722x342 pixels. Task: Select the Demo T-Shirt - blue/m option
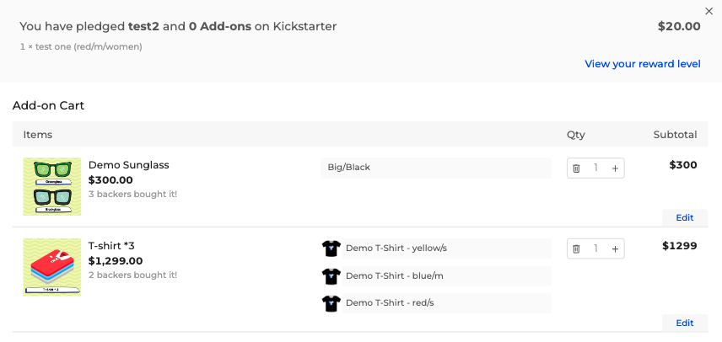click(x=446, y=276)
